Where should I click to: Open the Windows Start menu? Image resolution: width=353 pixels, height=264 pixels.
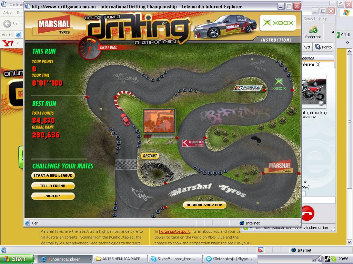pos(17,259)
